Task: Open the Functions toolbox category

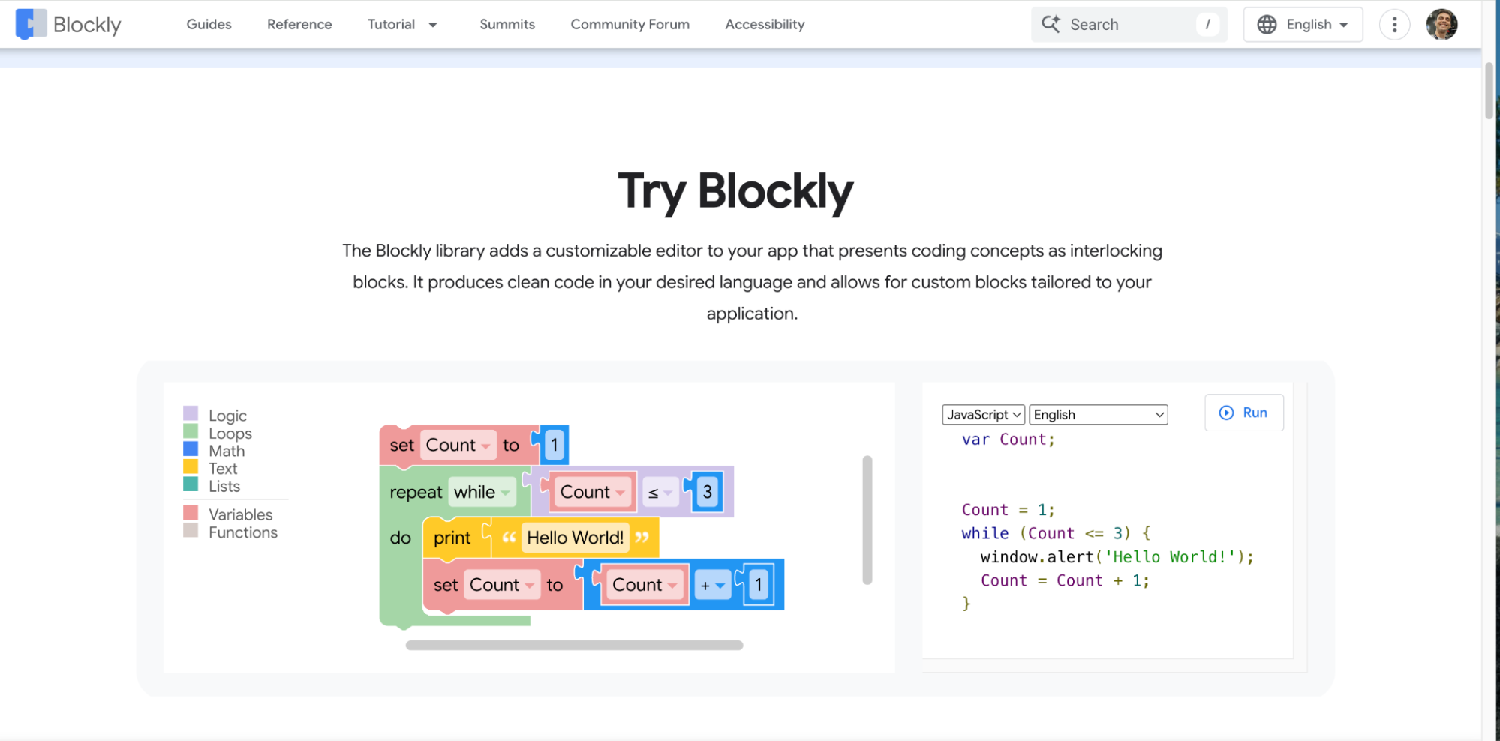Action: coord(243,532)
